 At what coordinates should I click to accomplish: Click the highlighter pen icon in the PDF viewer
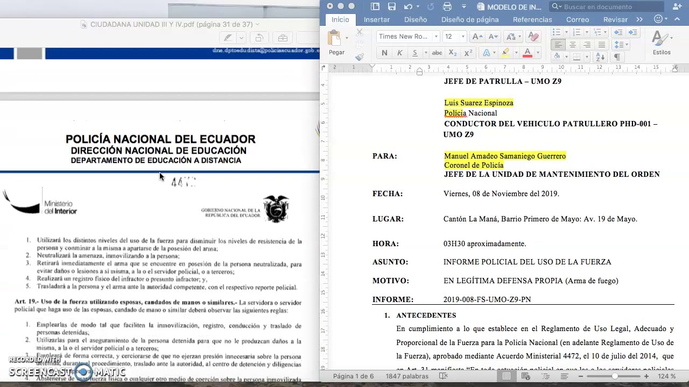[228, 38]
